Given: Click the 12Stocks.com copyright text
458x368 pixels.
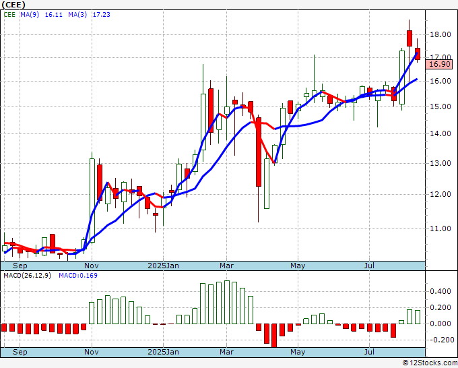Looking at the screenshot, I should tap(430, 363).
